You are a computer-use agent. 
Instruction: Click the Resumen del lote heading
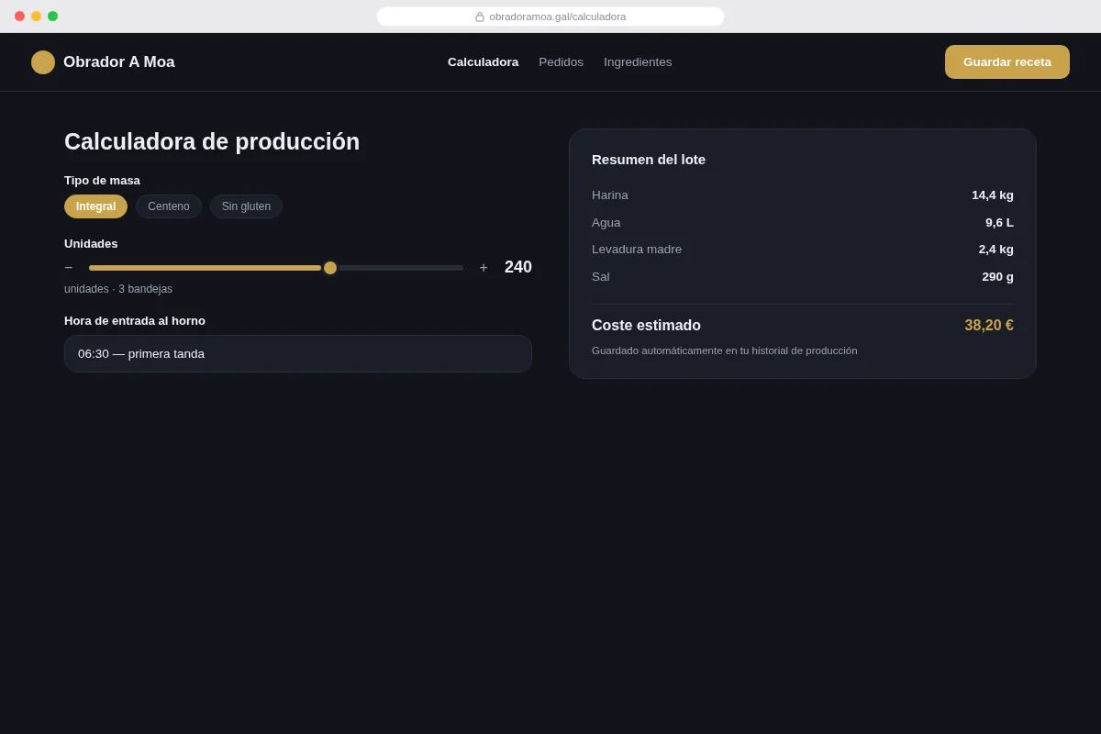click(649, 160)
